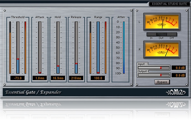This screenshot has width=191, height=122.
Task: Click the Range slider handle
Action: 98,73
